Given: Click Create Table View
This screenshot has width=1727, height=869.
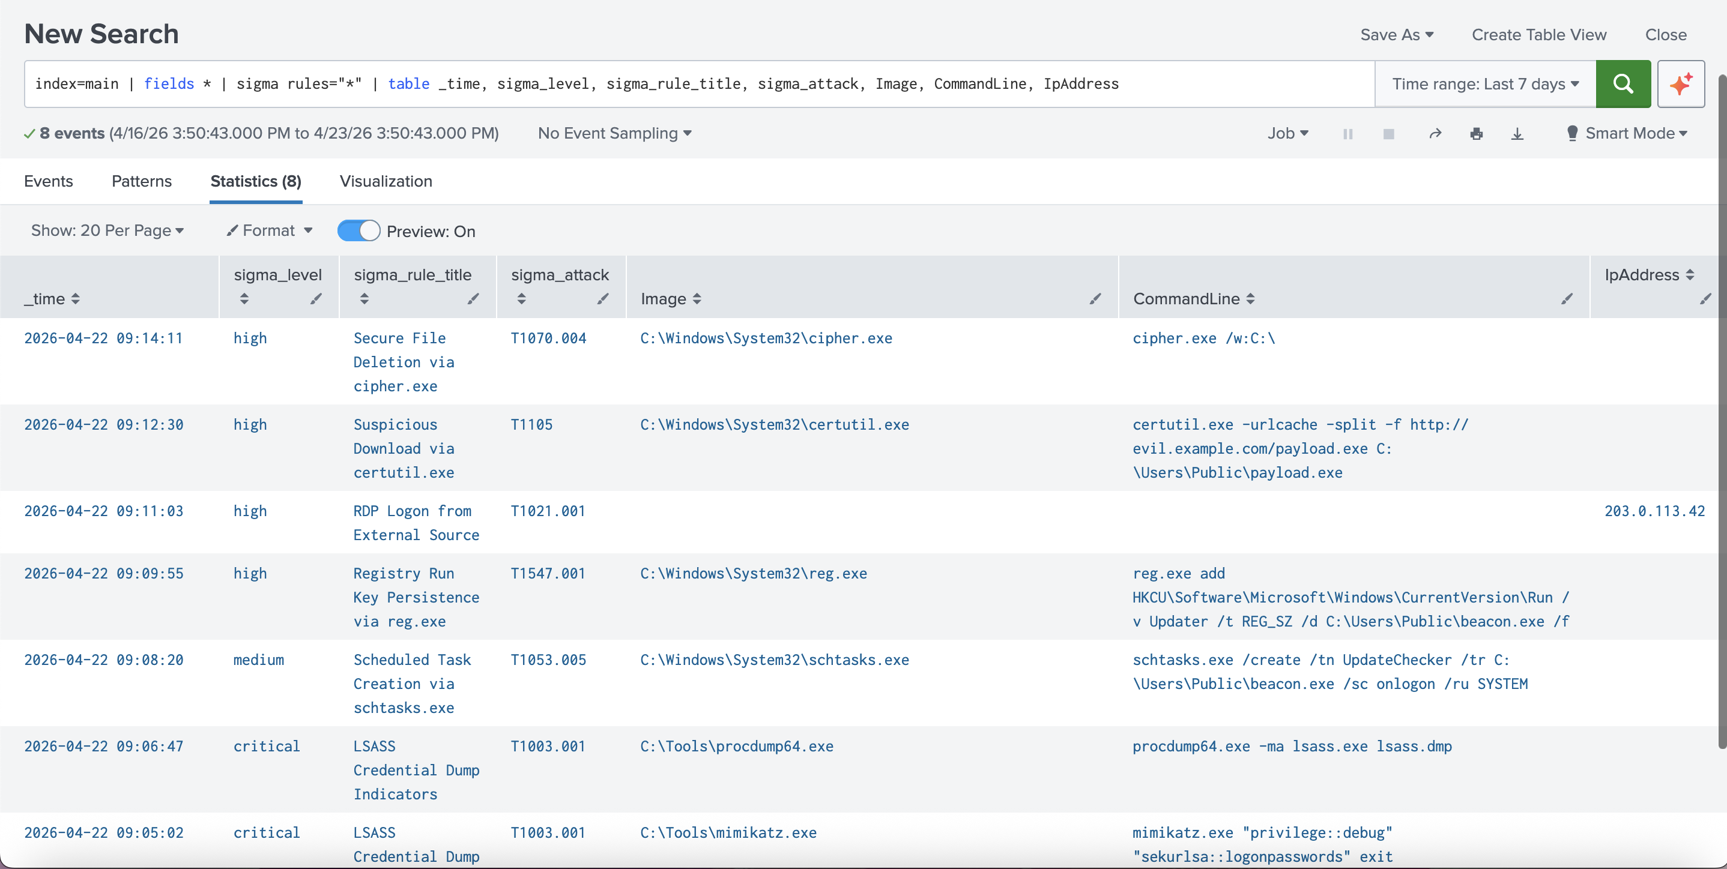Looking at the screenshot, I should (1538, 34).
